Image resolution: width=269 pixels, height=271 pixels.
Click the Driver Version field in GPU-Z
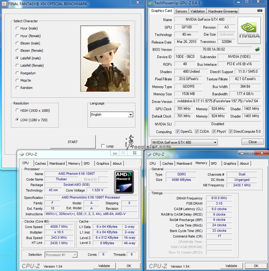(217, 101)
